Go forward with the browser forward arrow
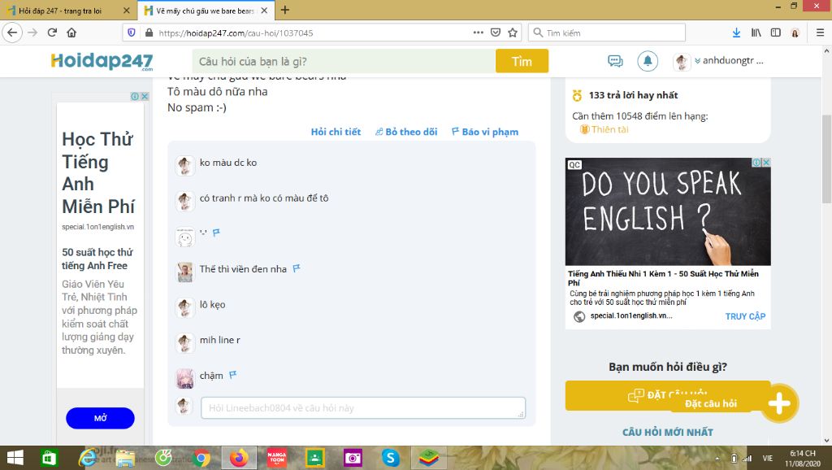The width and height of the screenshot is (832, 470). (32, 33)
